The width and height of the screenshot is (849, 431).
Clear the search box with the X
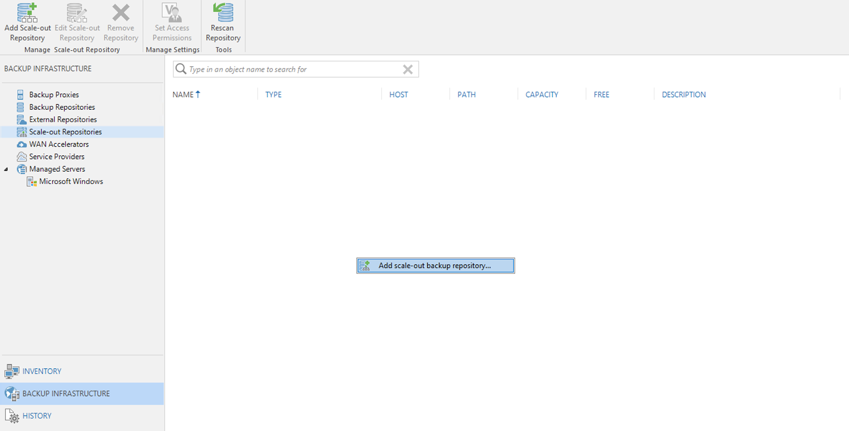coord(407,69)
